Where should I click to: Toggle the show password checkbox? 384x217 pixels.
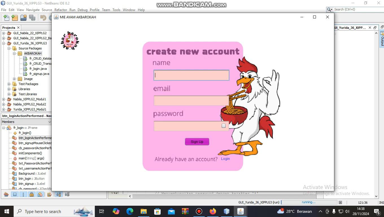click(x=224, y=126)
